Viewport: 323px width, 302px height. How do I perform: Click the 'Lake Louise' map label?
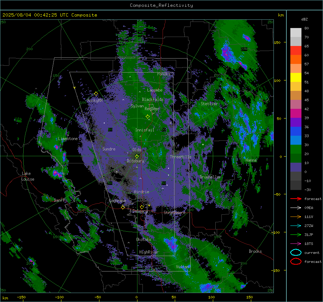(x=28, y=176)
